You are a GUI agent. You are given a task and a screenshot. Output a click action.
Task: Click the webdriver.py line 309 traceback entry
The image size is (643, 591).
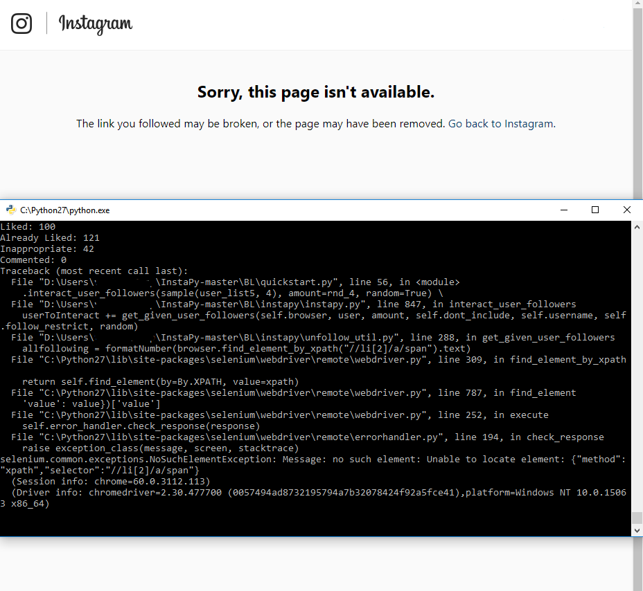tap(319, 360)
